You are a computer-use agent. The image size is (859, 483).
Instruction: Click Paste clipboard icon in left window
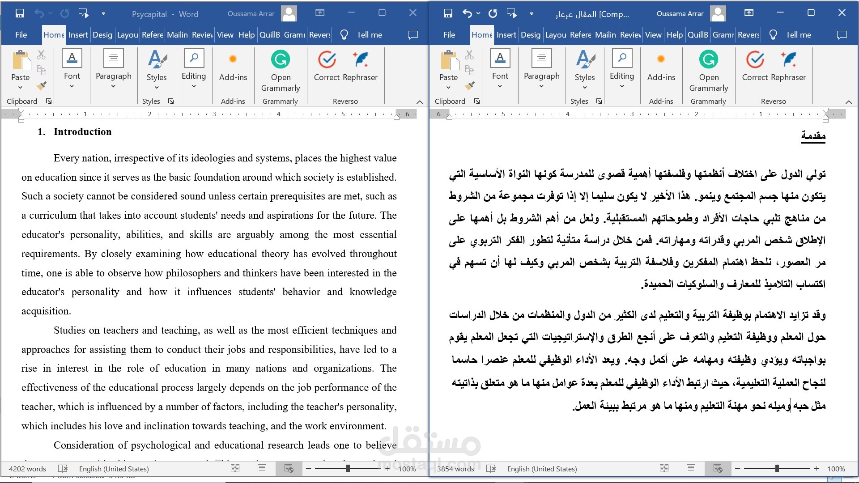point(21,61)
